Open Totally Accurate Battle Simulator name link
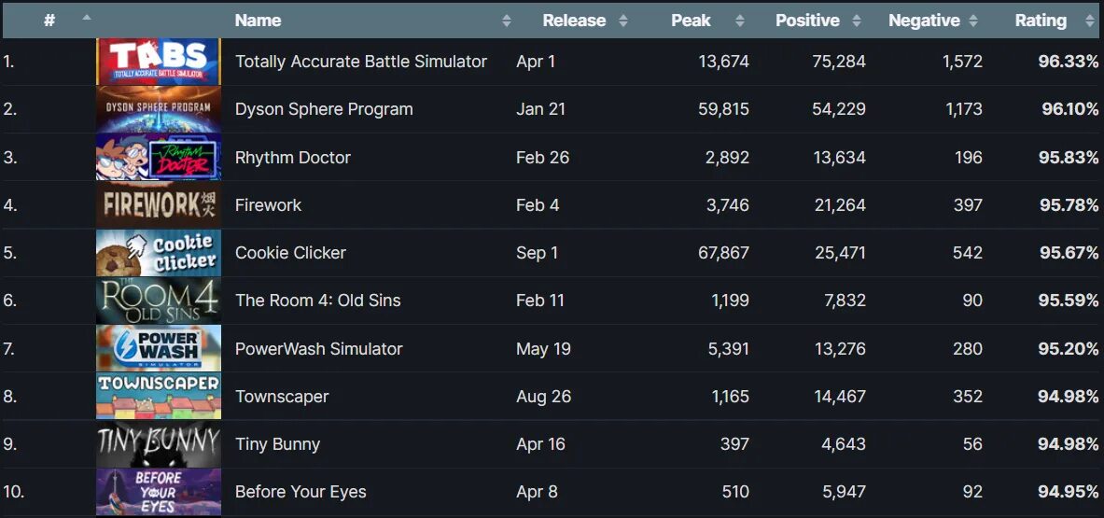 pyautogui.click(x=361, y=62)
